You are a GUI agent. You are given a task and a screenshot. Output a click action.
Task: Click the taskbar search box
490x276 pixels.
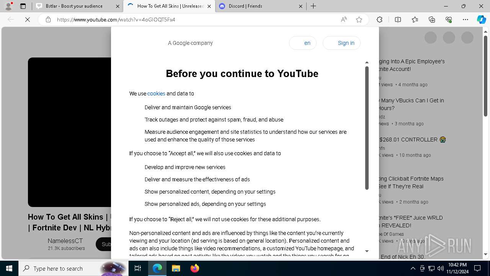(73, 268)
